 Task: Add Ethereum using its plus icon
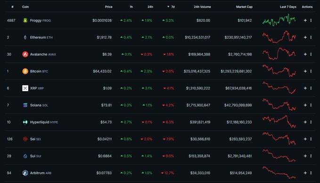305,37
